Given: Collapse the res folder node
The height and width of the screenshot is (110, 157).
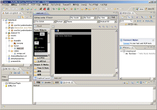Looking at the screenshot, I should click(x=6, y=38).
